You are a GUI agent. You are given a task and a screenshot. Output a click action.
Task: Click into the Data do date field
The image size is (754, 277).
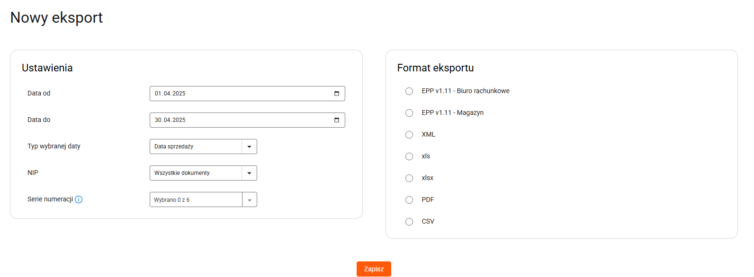pos(247,120)
